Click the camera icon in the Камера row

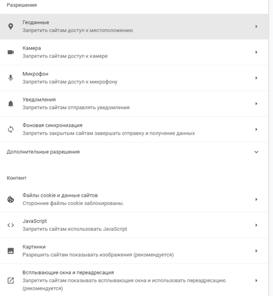[11, 52]
